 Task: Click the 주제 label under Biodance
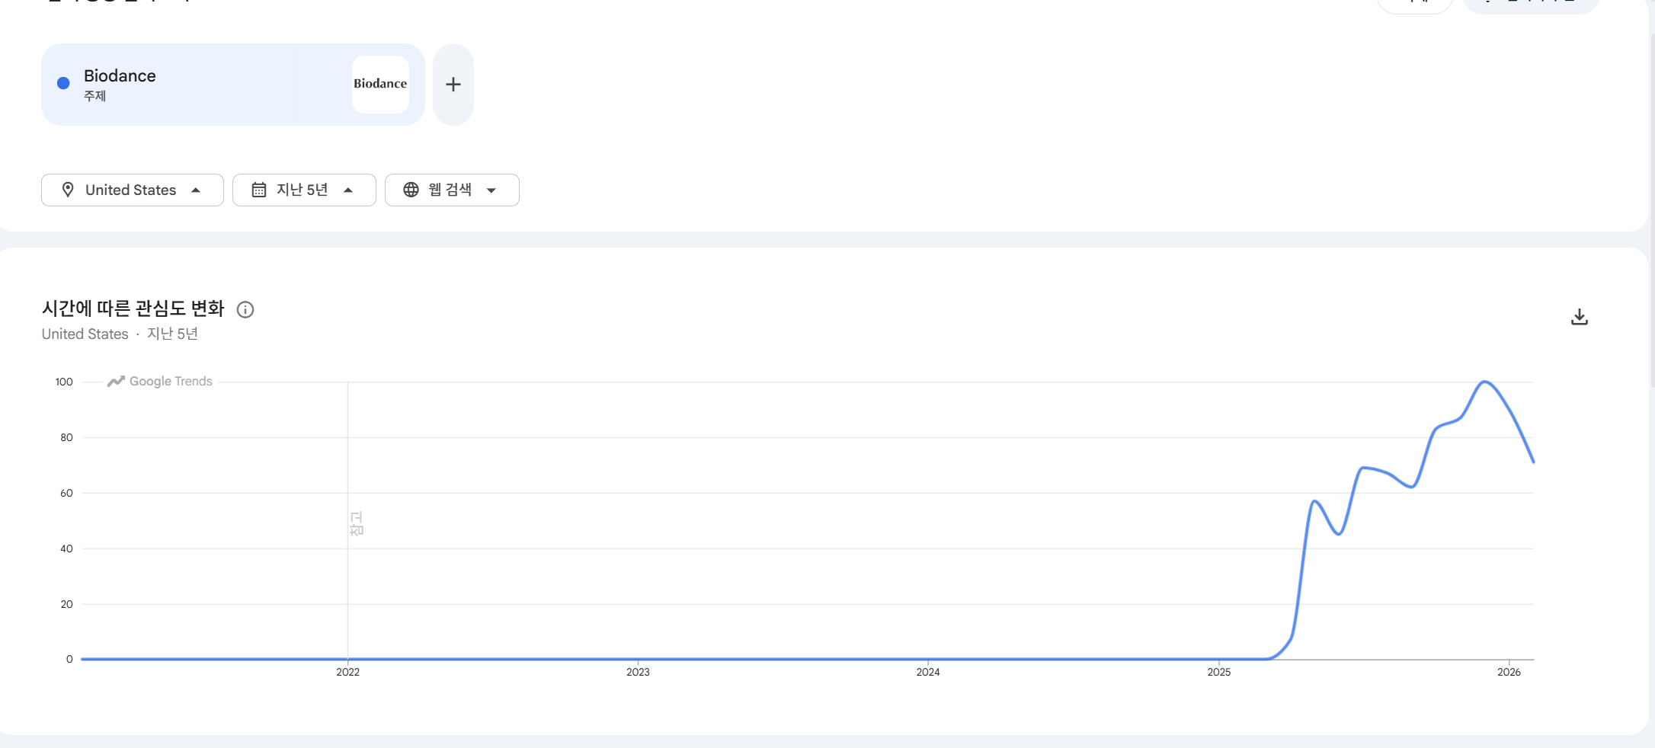[94, 96]
